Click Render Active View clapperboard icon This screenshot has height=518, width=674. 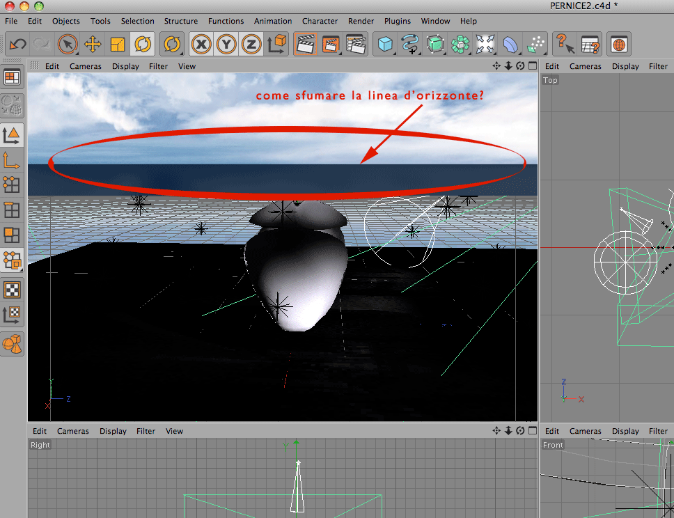(x=306, y=45)
